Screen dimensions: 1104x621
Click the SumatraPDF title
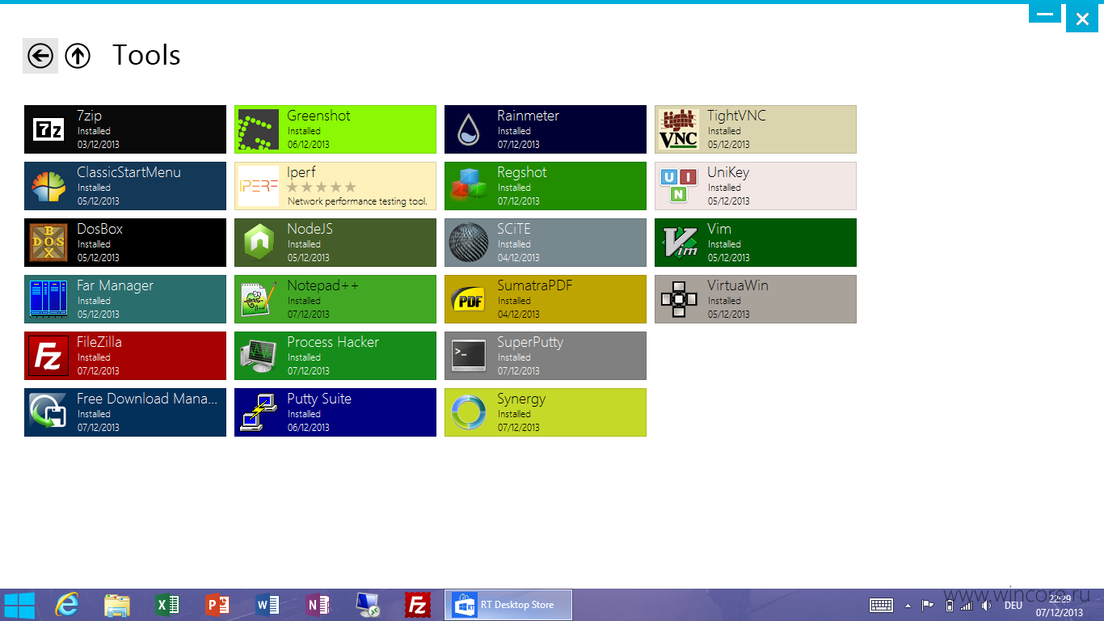pos(535,285)
